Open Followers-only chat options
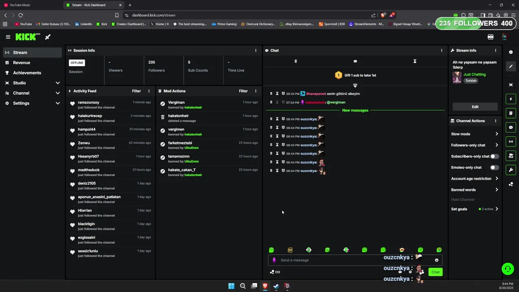 [x=475, y=145]
